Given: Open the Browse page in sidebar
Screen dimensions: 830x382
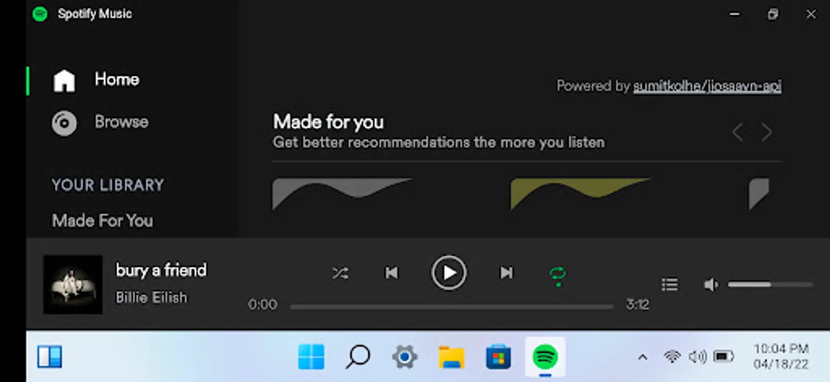Looking at the screenshot, I should pyautogui.click(x=100, y=123).
